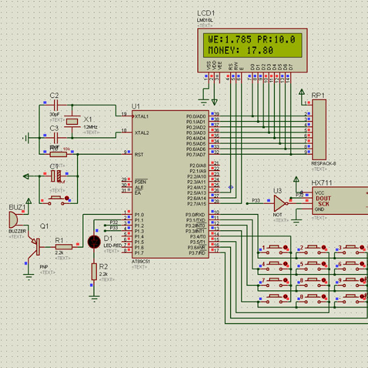Select the X1 12MHz crystal symbol
The width and height of the screenshot is (368, 368).
pyautogui.click(x=72, y=122)
